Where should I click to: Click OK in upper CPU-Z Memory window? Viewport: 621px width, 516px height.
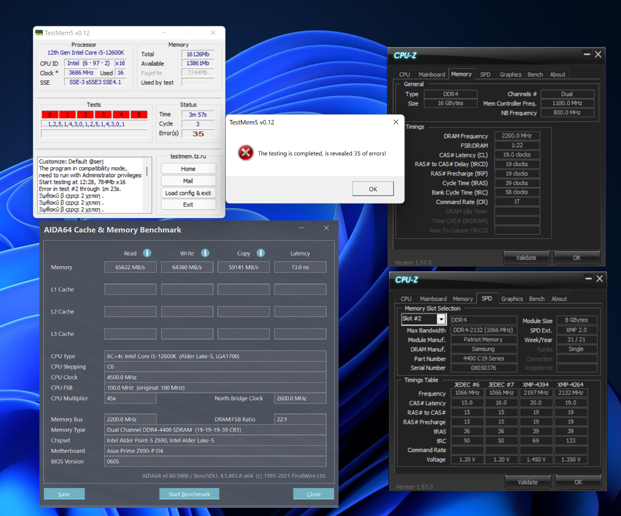[577, 258]
